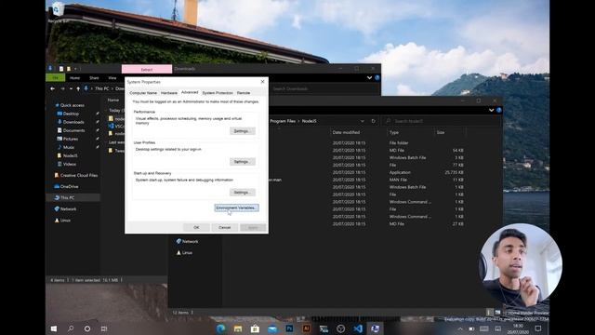
Task: Select Quick access in Downloads sidebar
Action: (73, 105)
